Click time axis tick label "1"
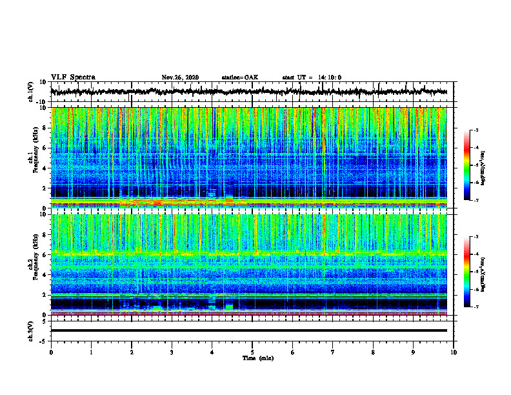The height and width of the screenshot is (395, 511). pyautogui.click(x=91, y=352)
